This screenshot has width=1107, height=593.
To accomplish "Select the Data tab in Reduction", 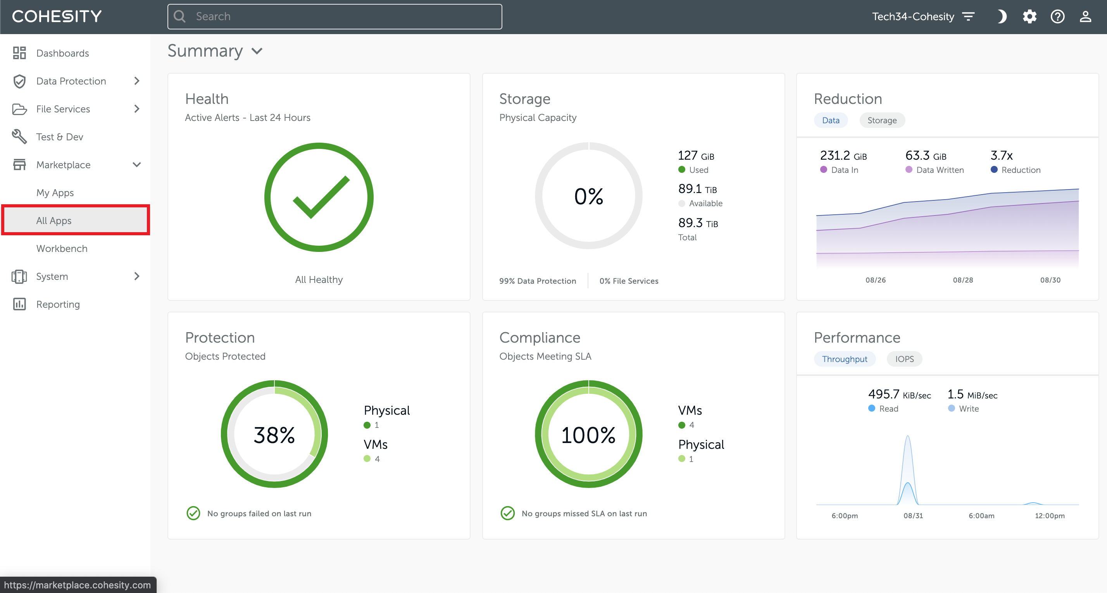I will [x=831, y=120].
